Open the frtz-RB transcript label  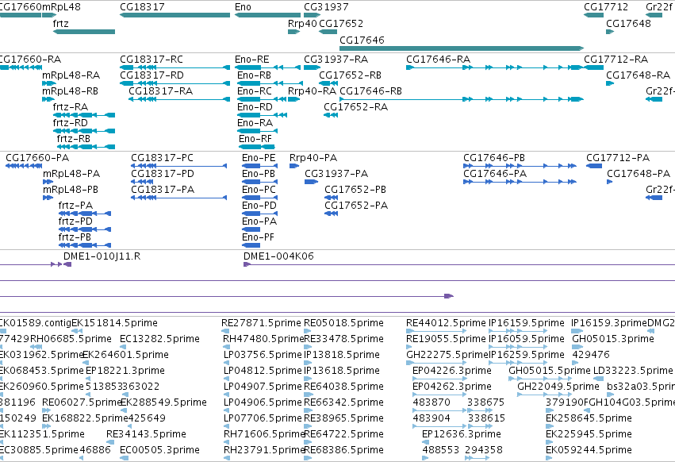73,139
